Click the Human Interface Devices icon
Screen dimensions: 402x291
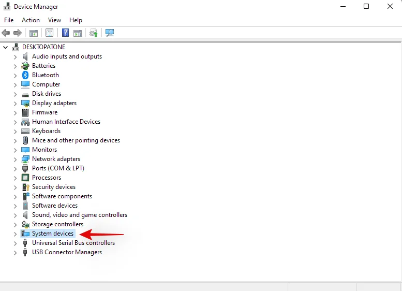25,122
